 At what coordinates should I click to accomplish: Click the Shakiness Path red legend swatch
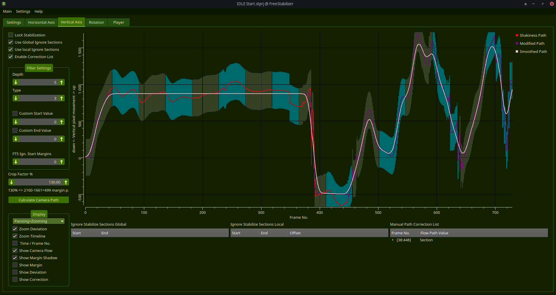pos(517,35)
